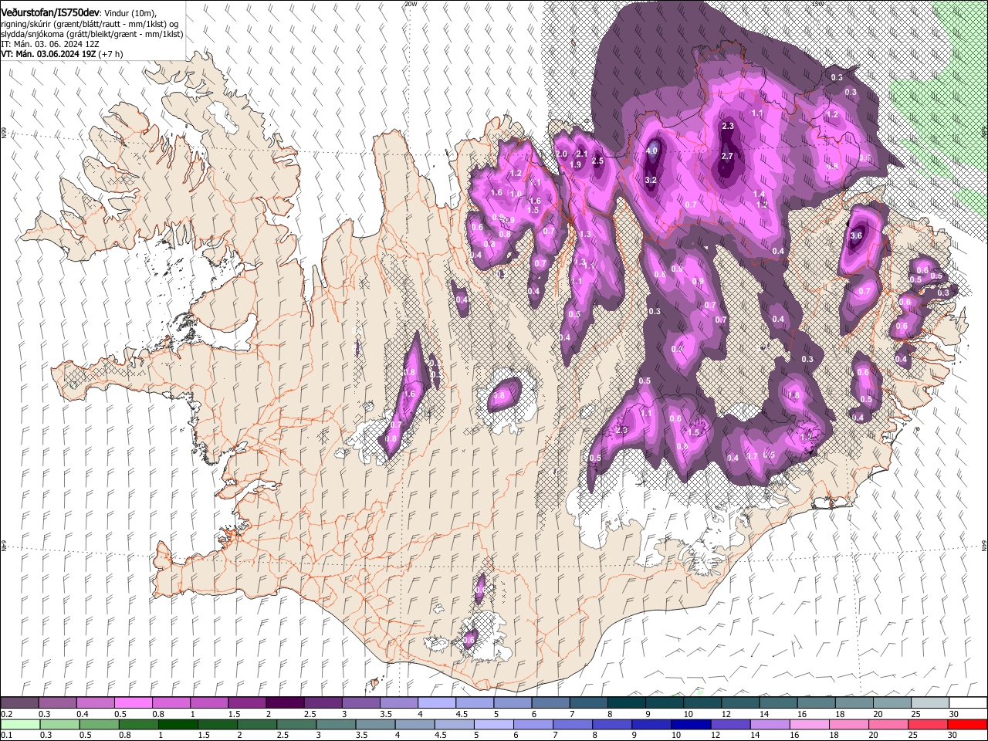Image resolution: width=988 pixels, height=741 pixels.
Task: Pick the bright red swatch after 30 in rain legend
Action: click(x=969, y=724)
